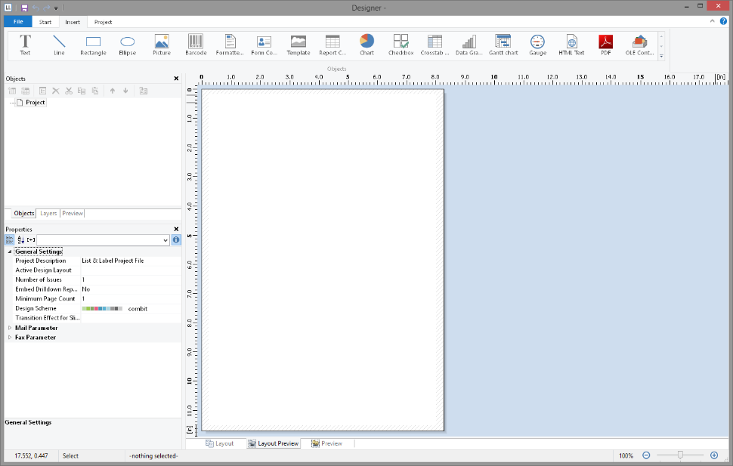This screenshot has height=466, width=733.
Task: Insert a Gantt chart object
Action: click(503, 45)
